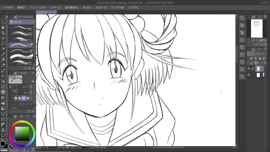Select the Fill bucket tool

click(3, 103)
